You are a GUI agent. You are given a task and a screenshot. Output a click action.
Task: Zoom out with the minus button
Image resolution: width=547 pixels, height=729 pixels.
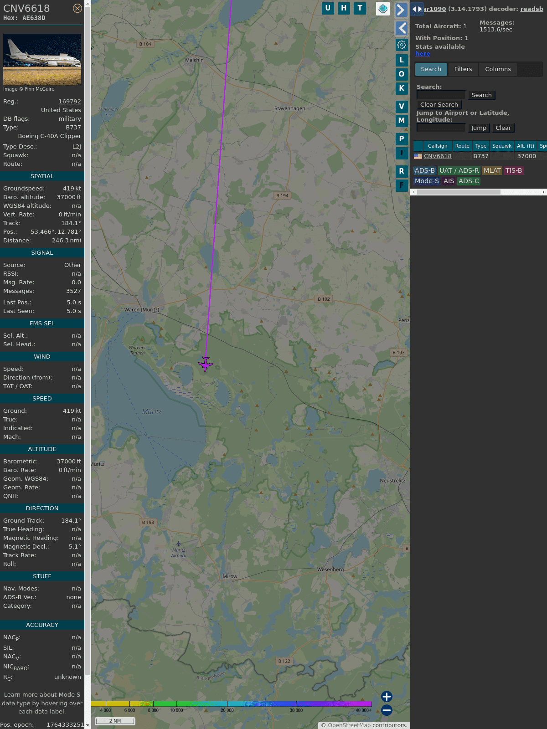387,710
